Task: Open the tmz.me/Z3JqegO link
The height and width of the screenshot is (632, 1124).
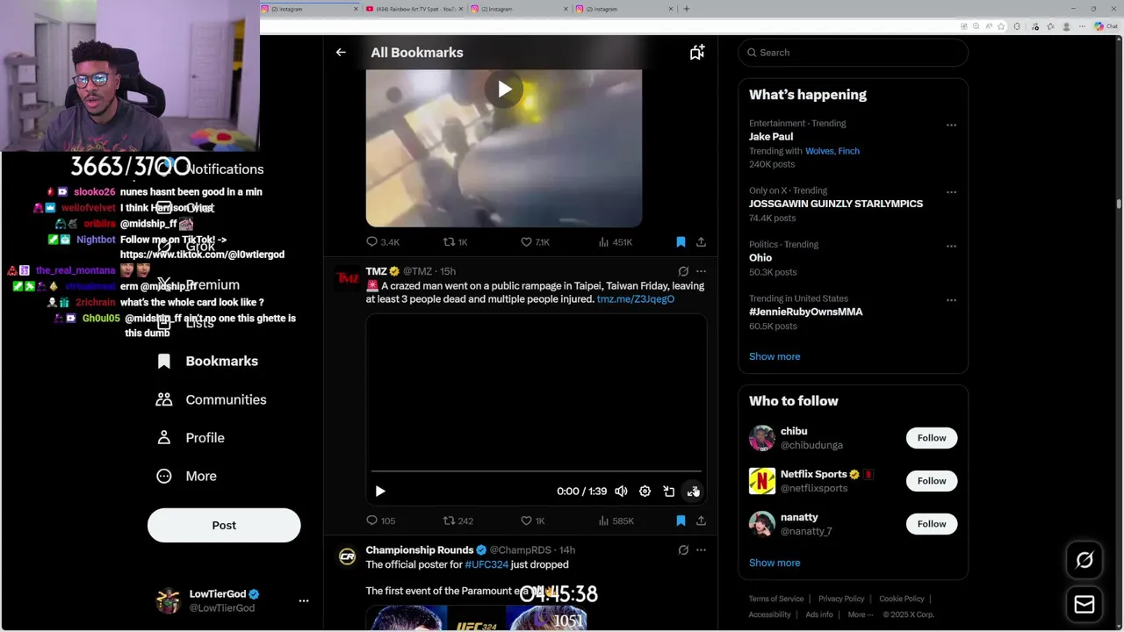Action: [636, 299]
